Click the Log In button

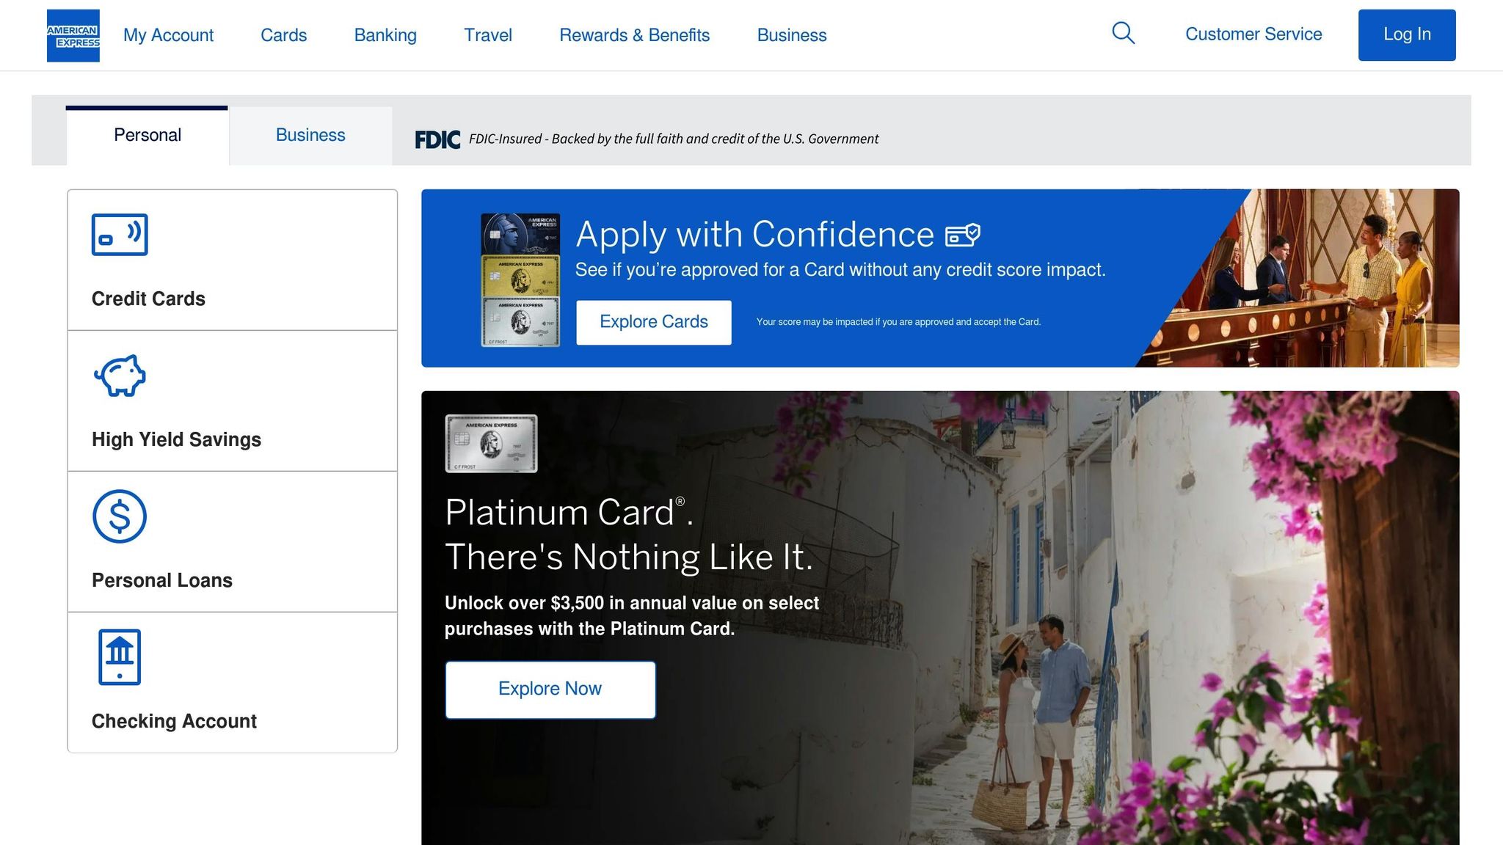coord(1407,35)
